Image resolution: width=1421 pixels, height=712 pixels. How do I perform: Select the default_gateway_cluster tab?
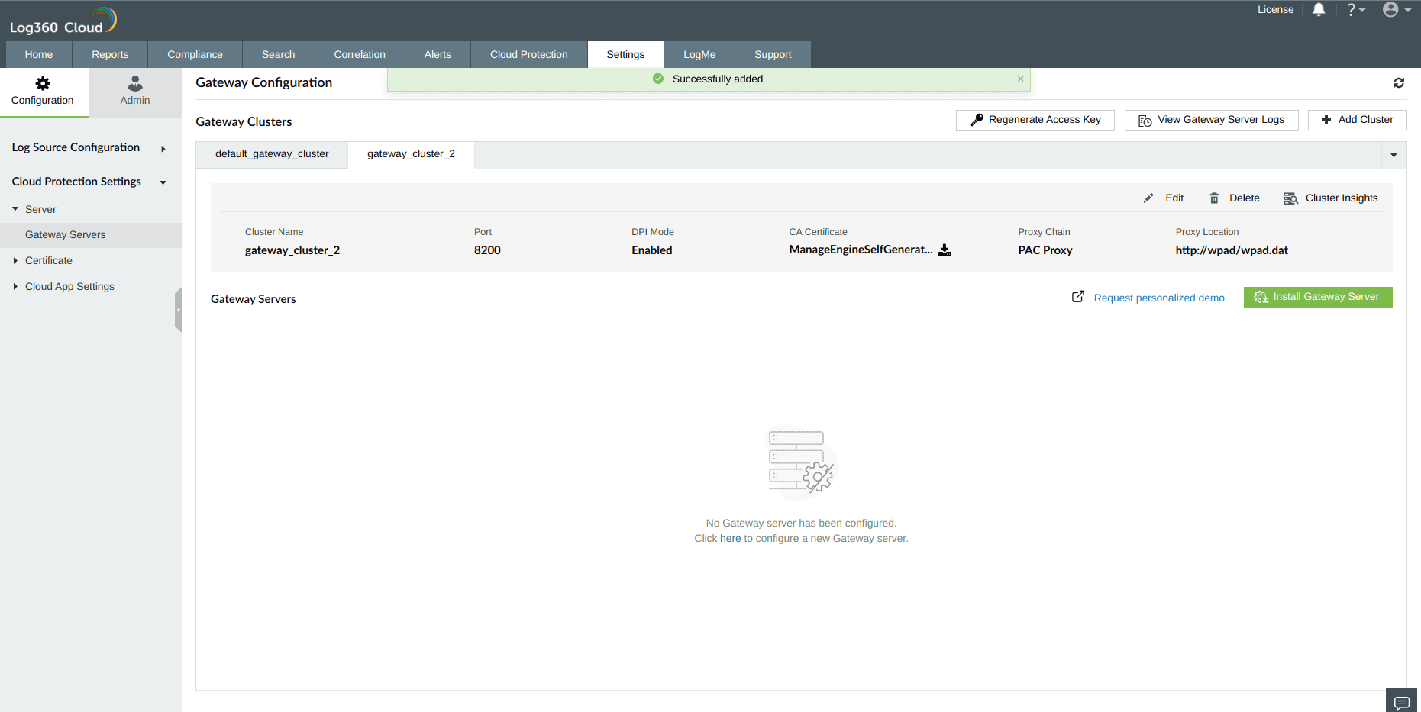point(272,154)
